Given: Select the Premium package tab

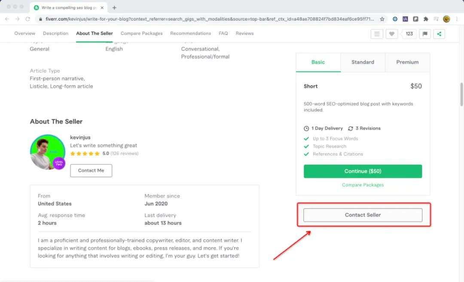Looking at the screenshot, I should (407, 62).
